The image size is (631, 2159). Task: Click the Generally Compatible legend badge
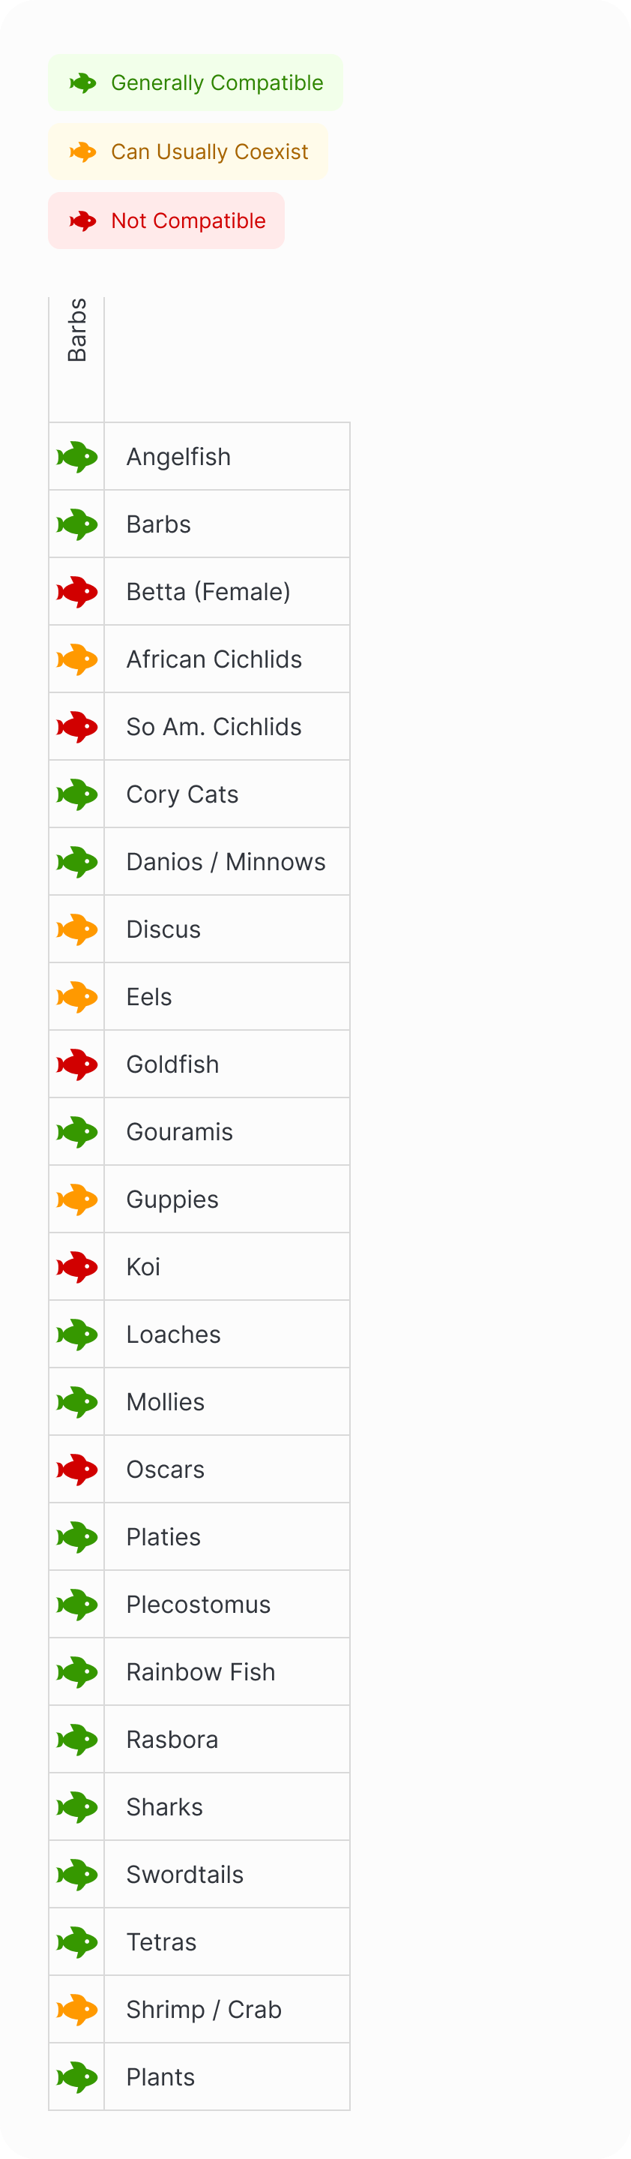(x=196, y=83)
